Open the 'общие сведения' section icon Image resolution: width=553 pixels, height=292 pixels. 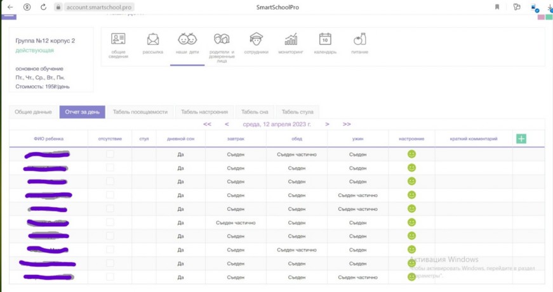118,39
